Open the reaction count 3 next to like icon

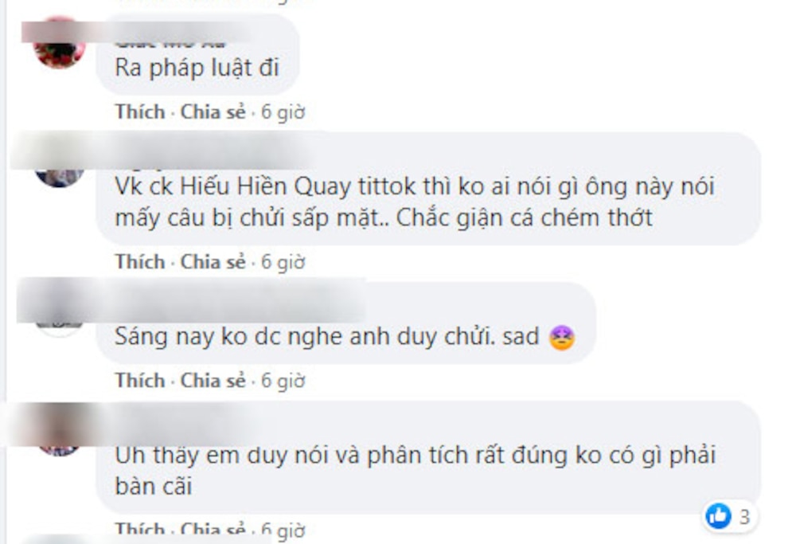point(744,517)
